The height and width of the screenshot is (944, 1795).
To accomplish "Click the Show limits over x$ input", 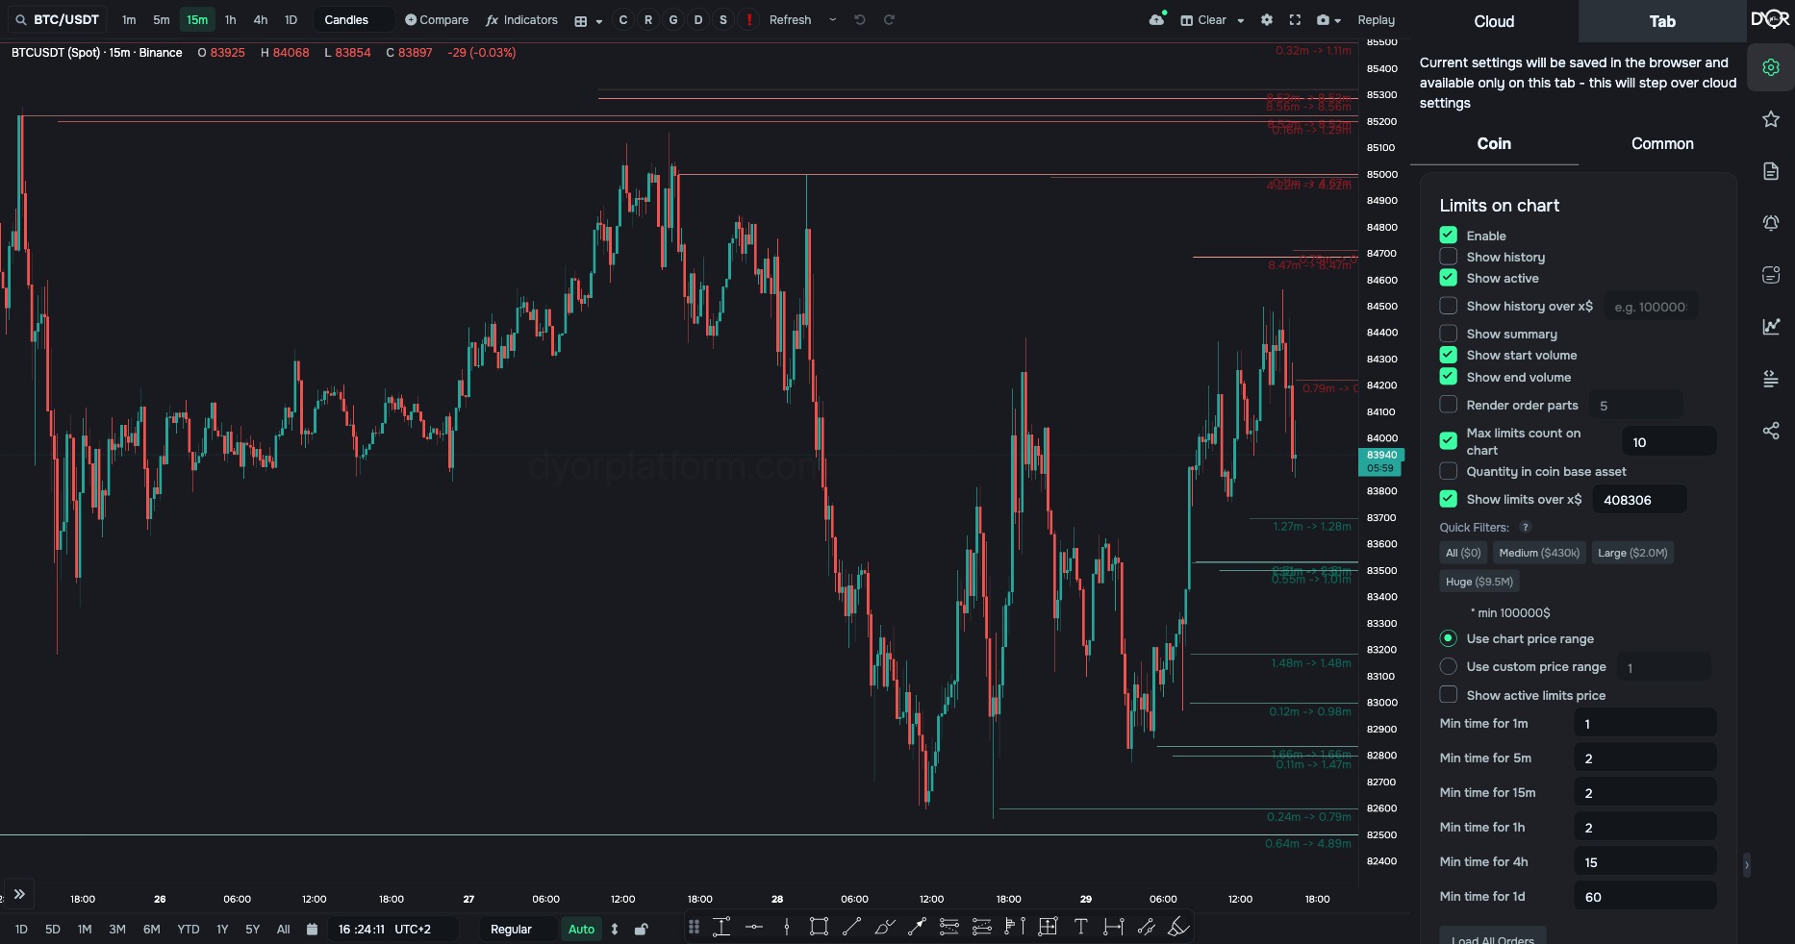I will tap(1639, 500).
